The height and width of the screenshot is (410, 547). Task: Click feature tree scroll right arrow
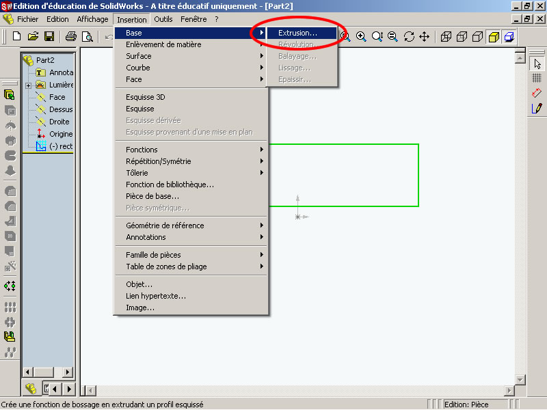point(68,372)
